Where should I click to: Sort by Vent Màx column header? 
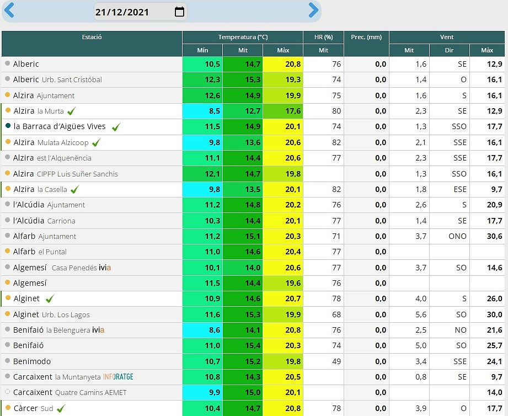[x=487, y=50]
